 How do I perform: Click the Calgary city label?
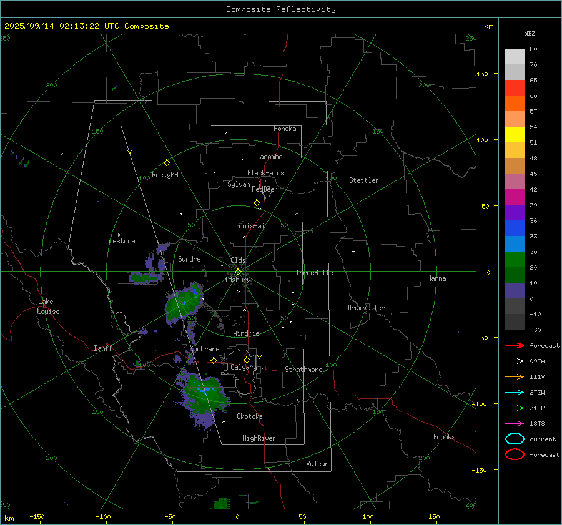[x=244, y=367]
